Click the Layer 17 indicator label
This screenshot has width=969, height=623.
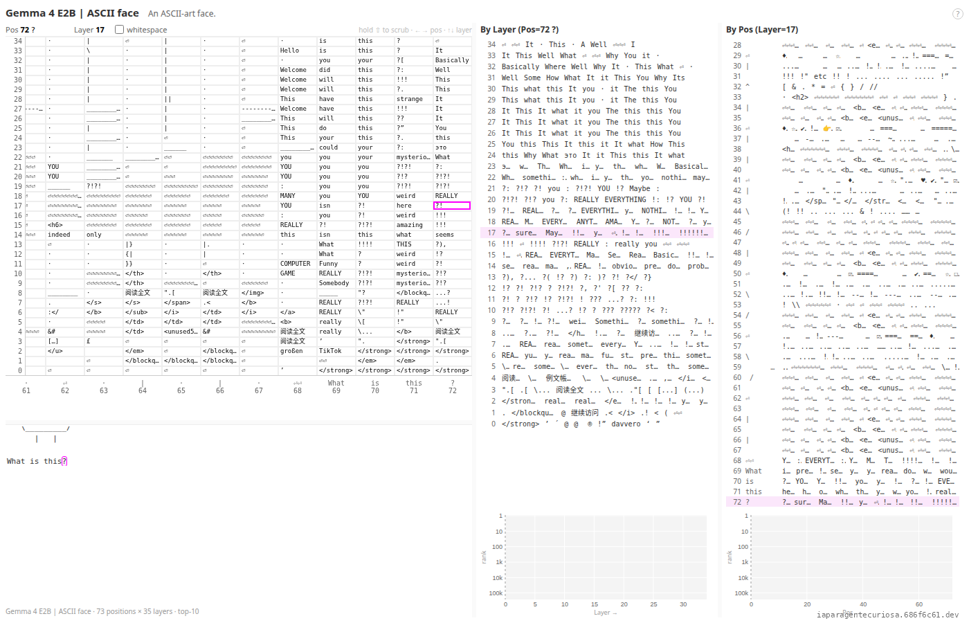[89, 30]
